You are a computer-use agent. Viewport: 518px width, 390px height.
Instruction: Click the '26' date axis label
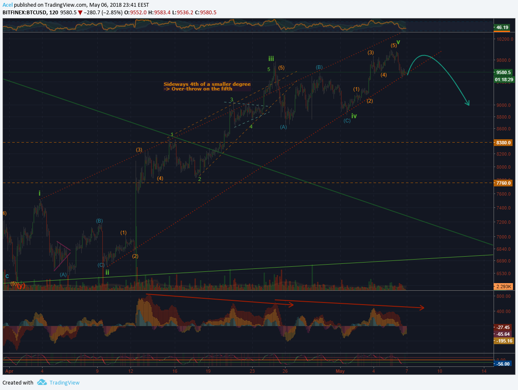285,371
